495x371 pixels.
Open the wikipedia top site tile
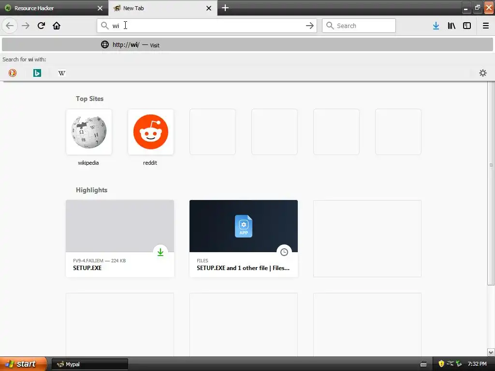[x=89, y=132]
